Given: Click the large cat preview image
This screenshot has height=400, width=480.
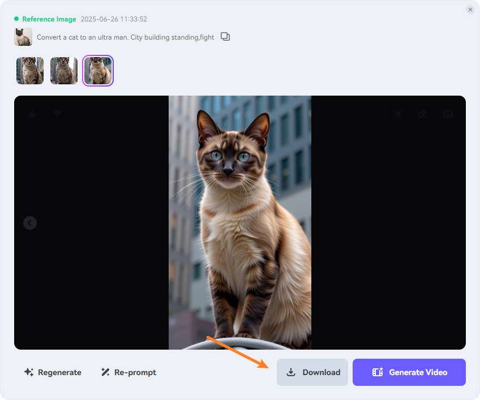Looking at the screenshot, I should tap(240, 223).
